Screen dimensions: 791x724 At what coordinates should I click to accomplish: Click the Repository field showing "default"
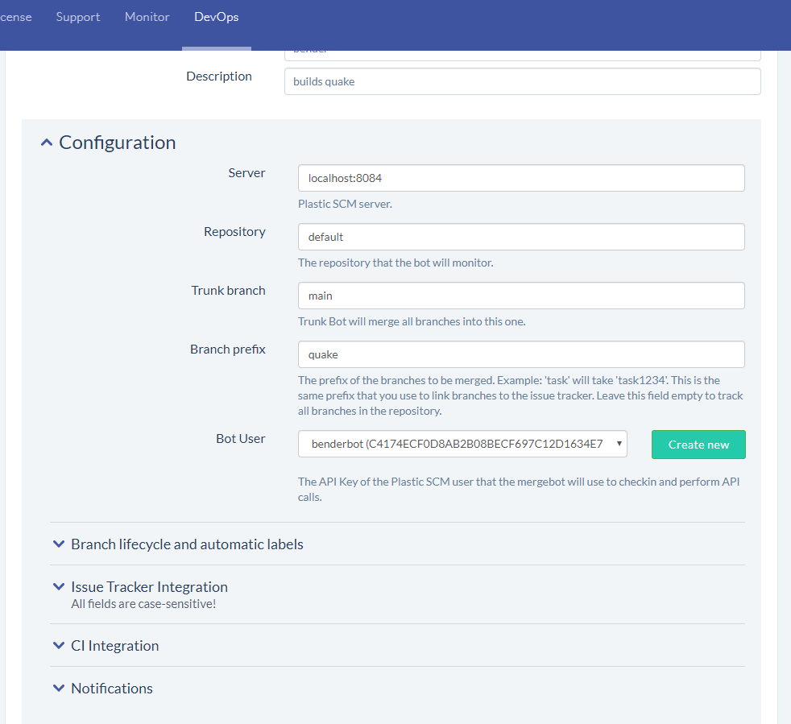[x=521, y=237]
